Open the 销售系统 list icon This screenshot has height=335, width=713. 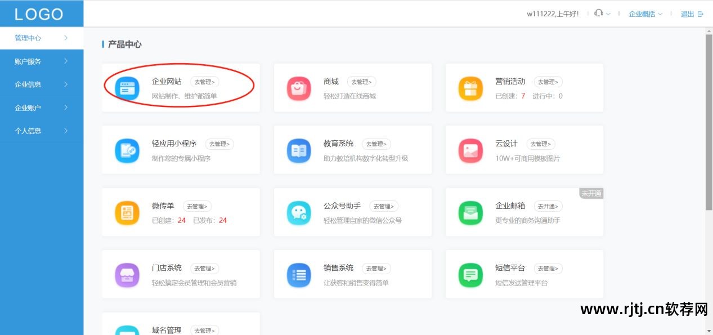coord(299,275)
